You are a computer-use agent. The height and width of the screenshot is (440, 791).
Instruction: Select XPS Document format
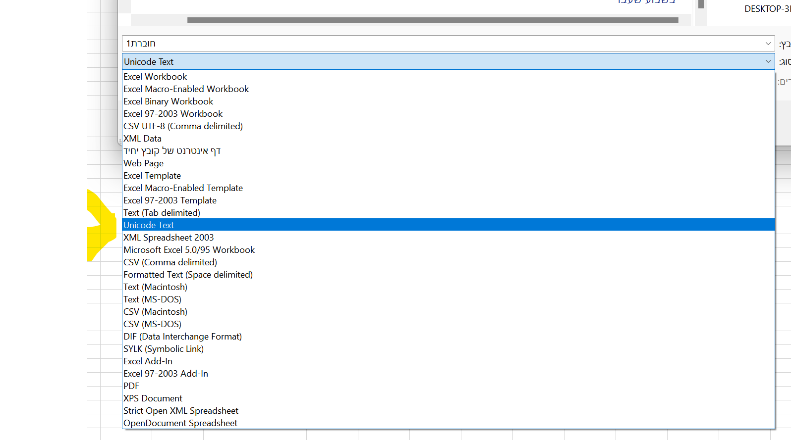tap(449, 398)
